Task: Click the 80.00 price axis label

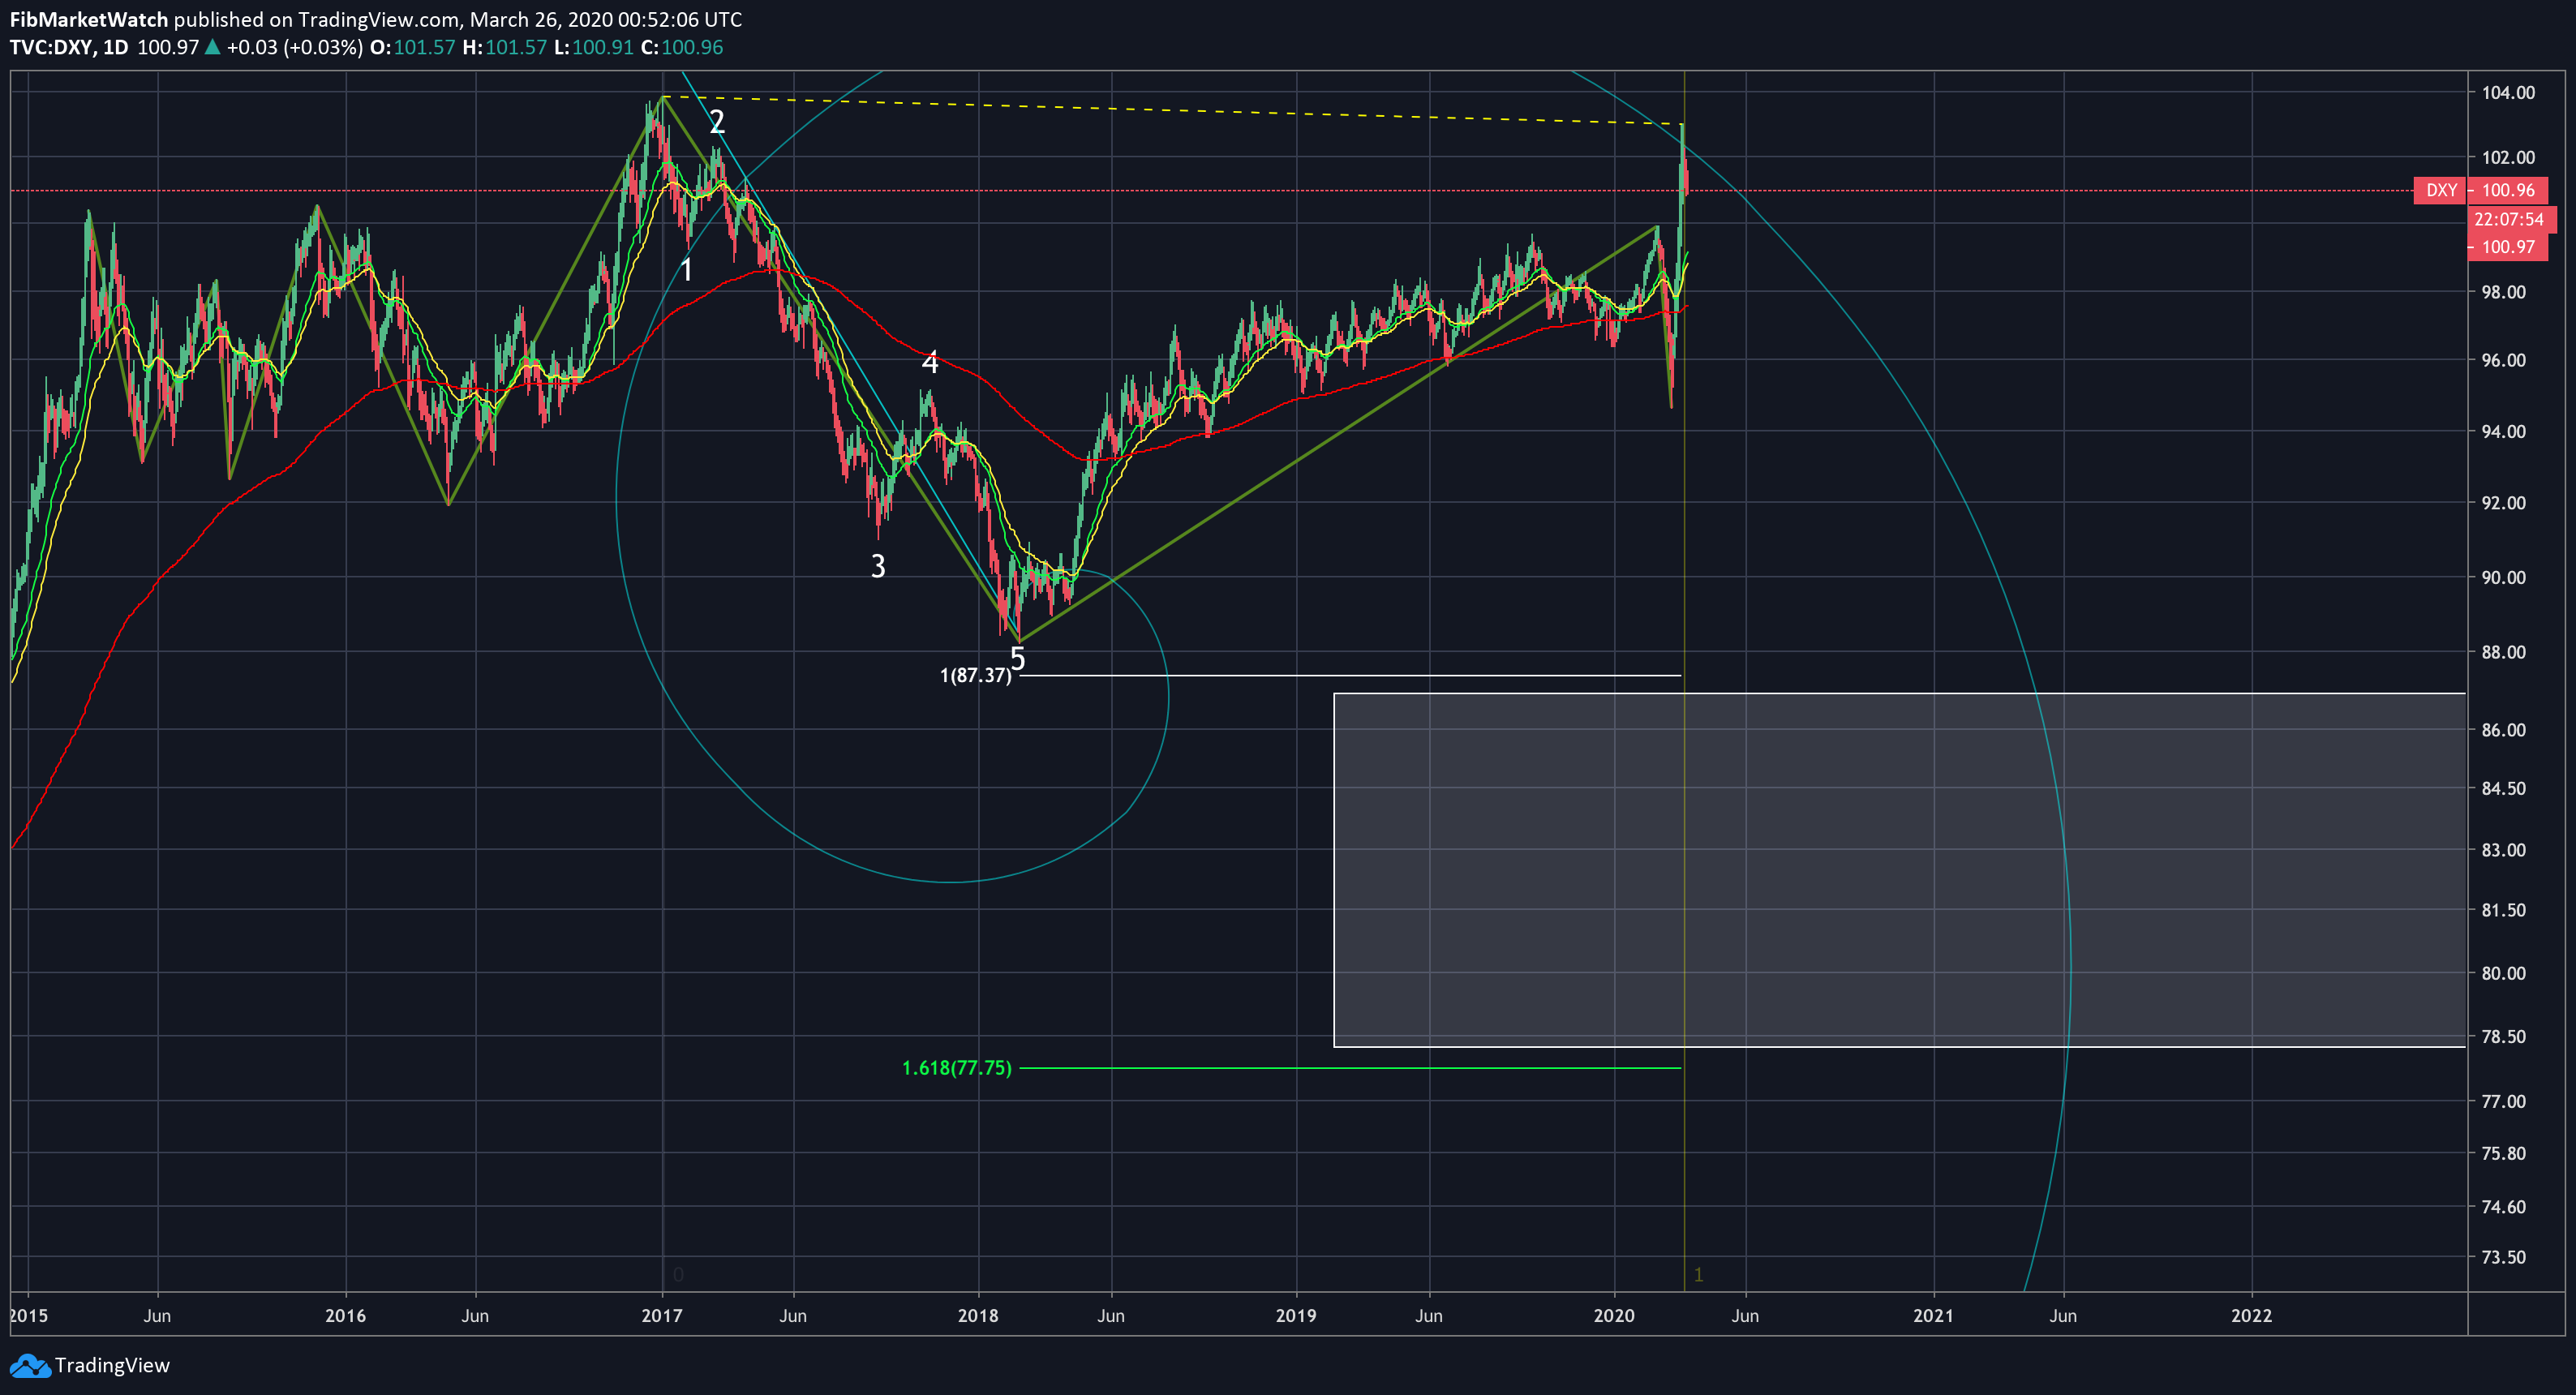Action: (2504, 973)
